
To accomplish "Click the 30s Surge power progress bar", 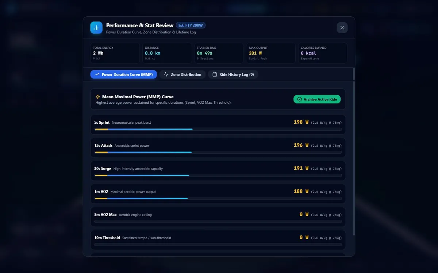I will tap(218, 175).
